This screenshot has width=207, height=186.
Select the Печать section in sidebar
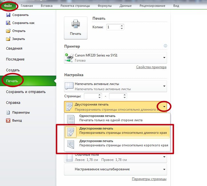[28, 81]
